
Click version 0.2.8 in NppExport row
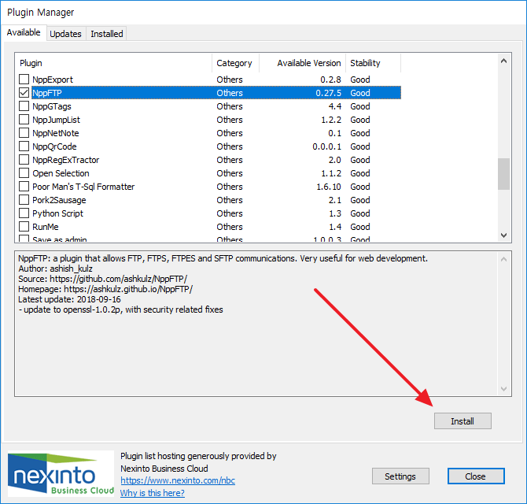[x=330, y=80]
